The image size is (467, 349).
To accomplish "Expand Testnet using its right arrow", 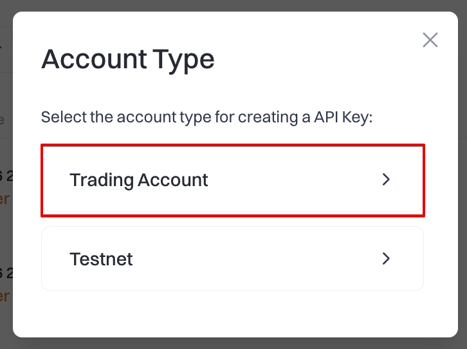I will point(386,259).
